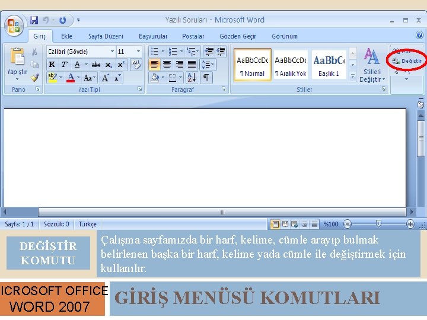Toggle bold with the K button
The image size is (427, 320).
[52, 65]
